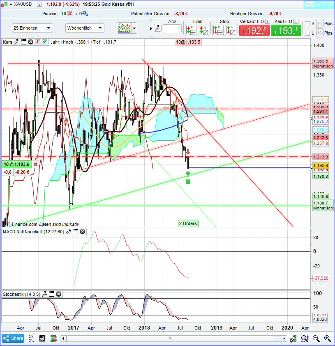Click zoom in magnifier icon
Image resolution: width=335 pixels, height=346 pixels.
pos(328,339)
